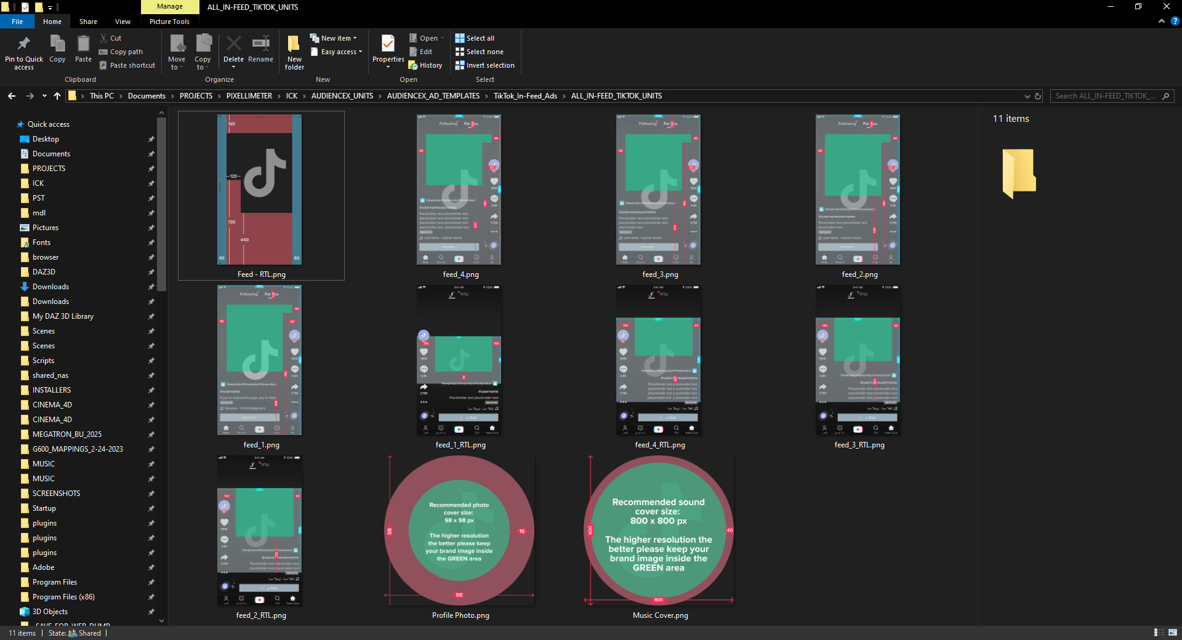This screenshot has height=640, width=1182.
Task: Click the folder icon in the preview pane
Action: click(1019, 174)
